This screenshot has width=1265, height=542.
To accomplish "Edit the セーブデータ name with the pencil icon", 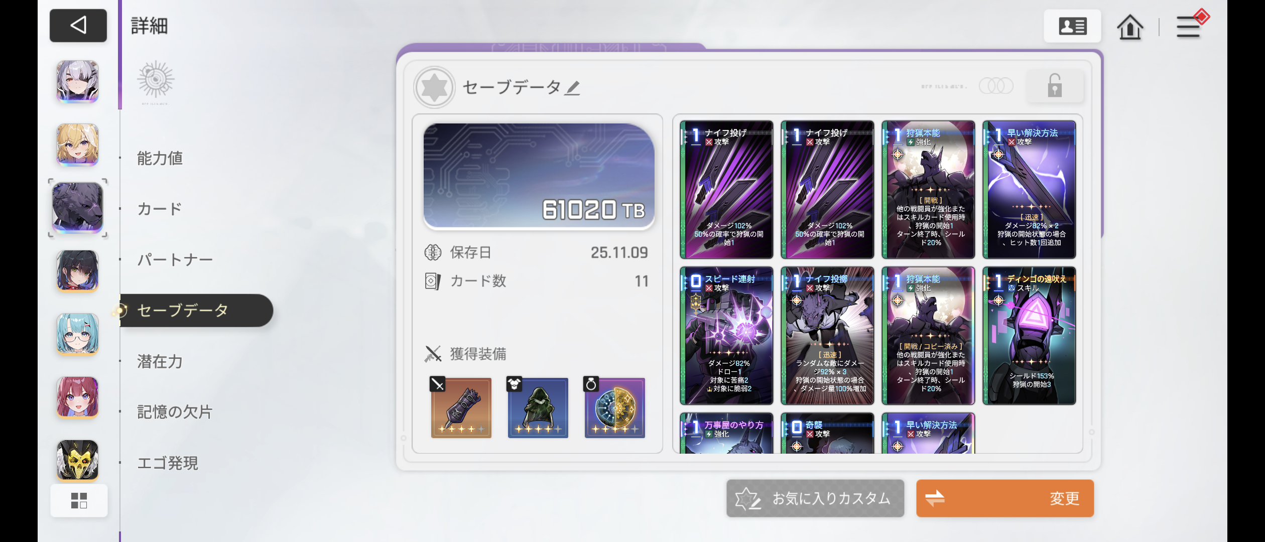I will pos(572,88).
